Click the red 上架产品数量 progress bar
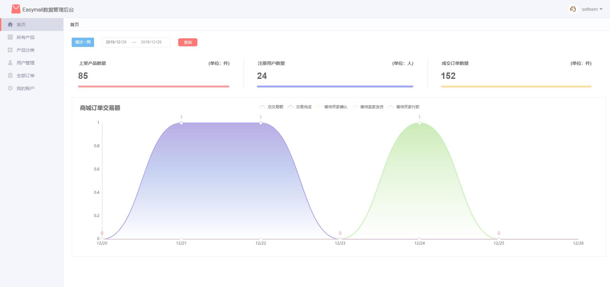The height and width of the screenshot is (287, 610). click(x=154, y=87)
